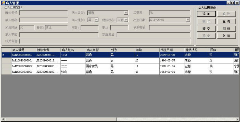Click the 病人单位 input field
240x122 pixels.
(x=59, y=34)
